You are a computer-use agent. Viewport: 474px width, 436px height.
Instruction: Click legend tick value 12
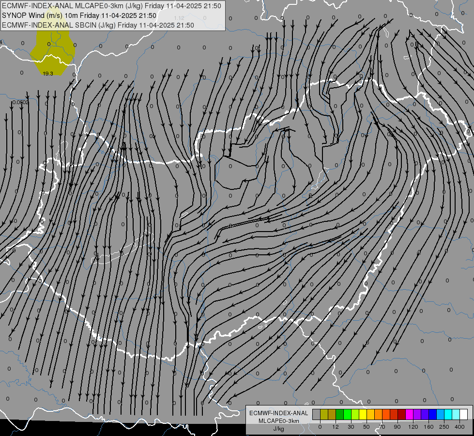tap(336, 427)
